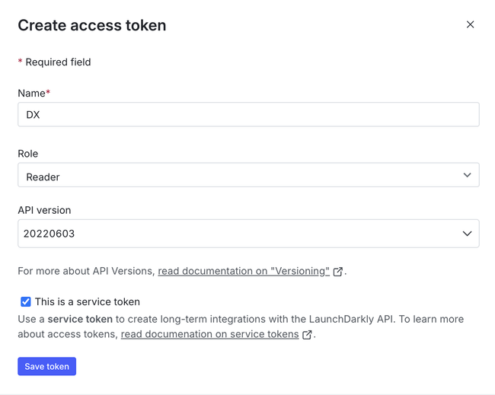Click external-link icon beside service tokens link
This screenshot has width=495, height=395.
pyautogui.click(x=307, y=335)
